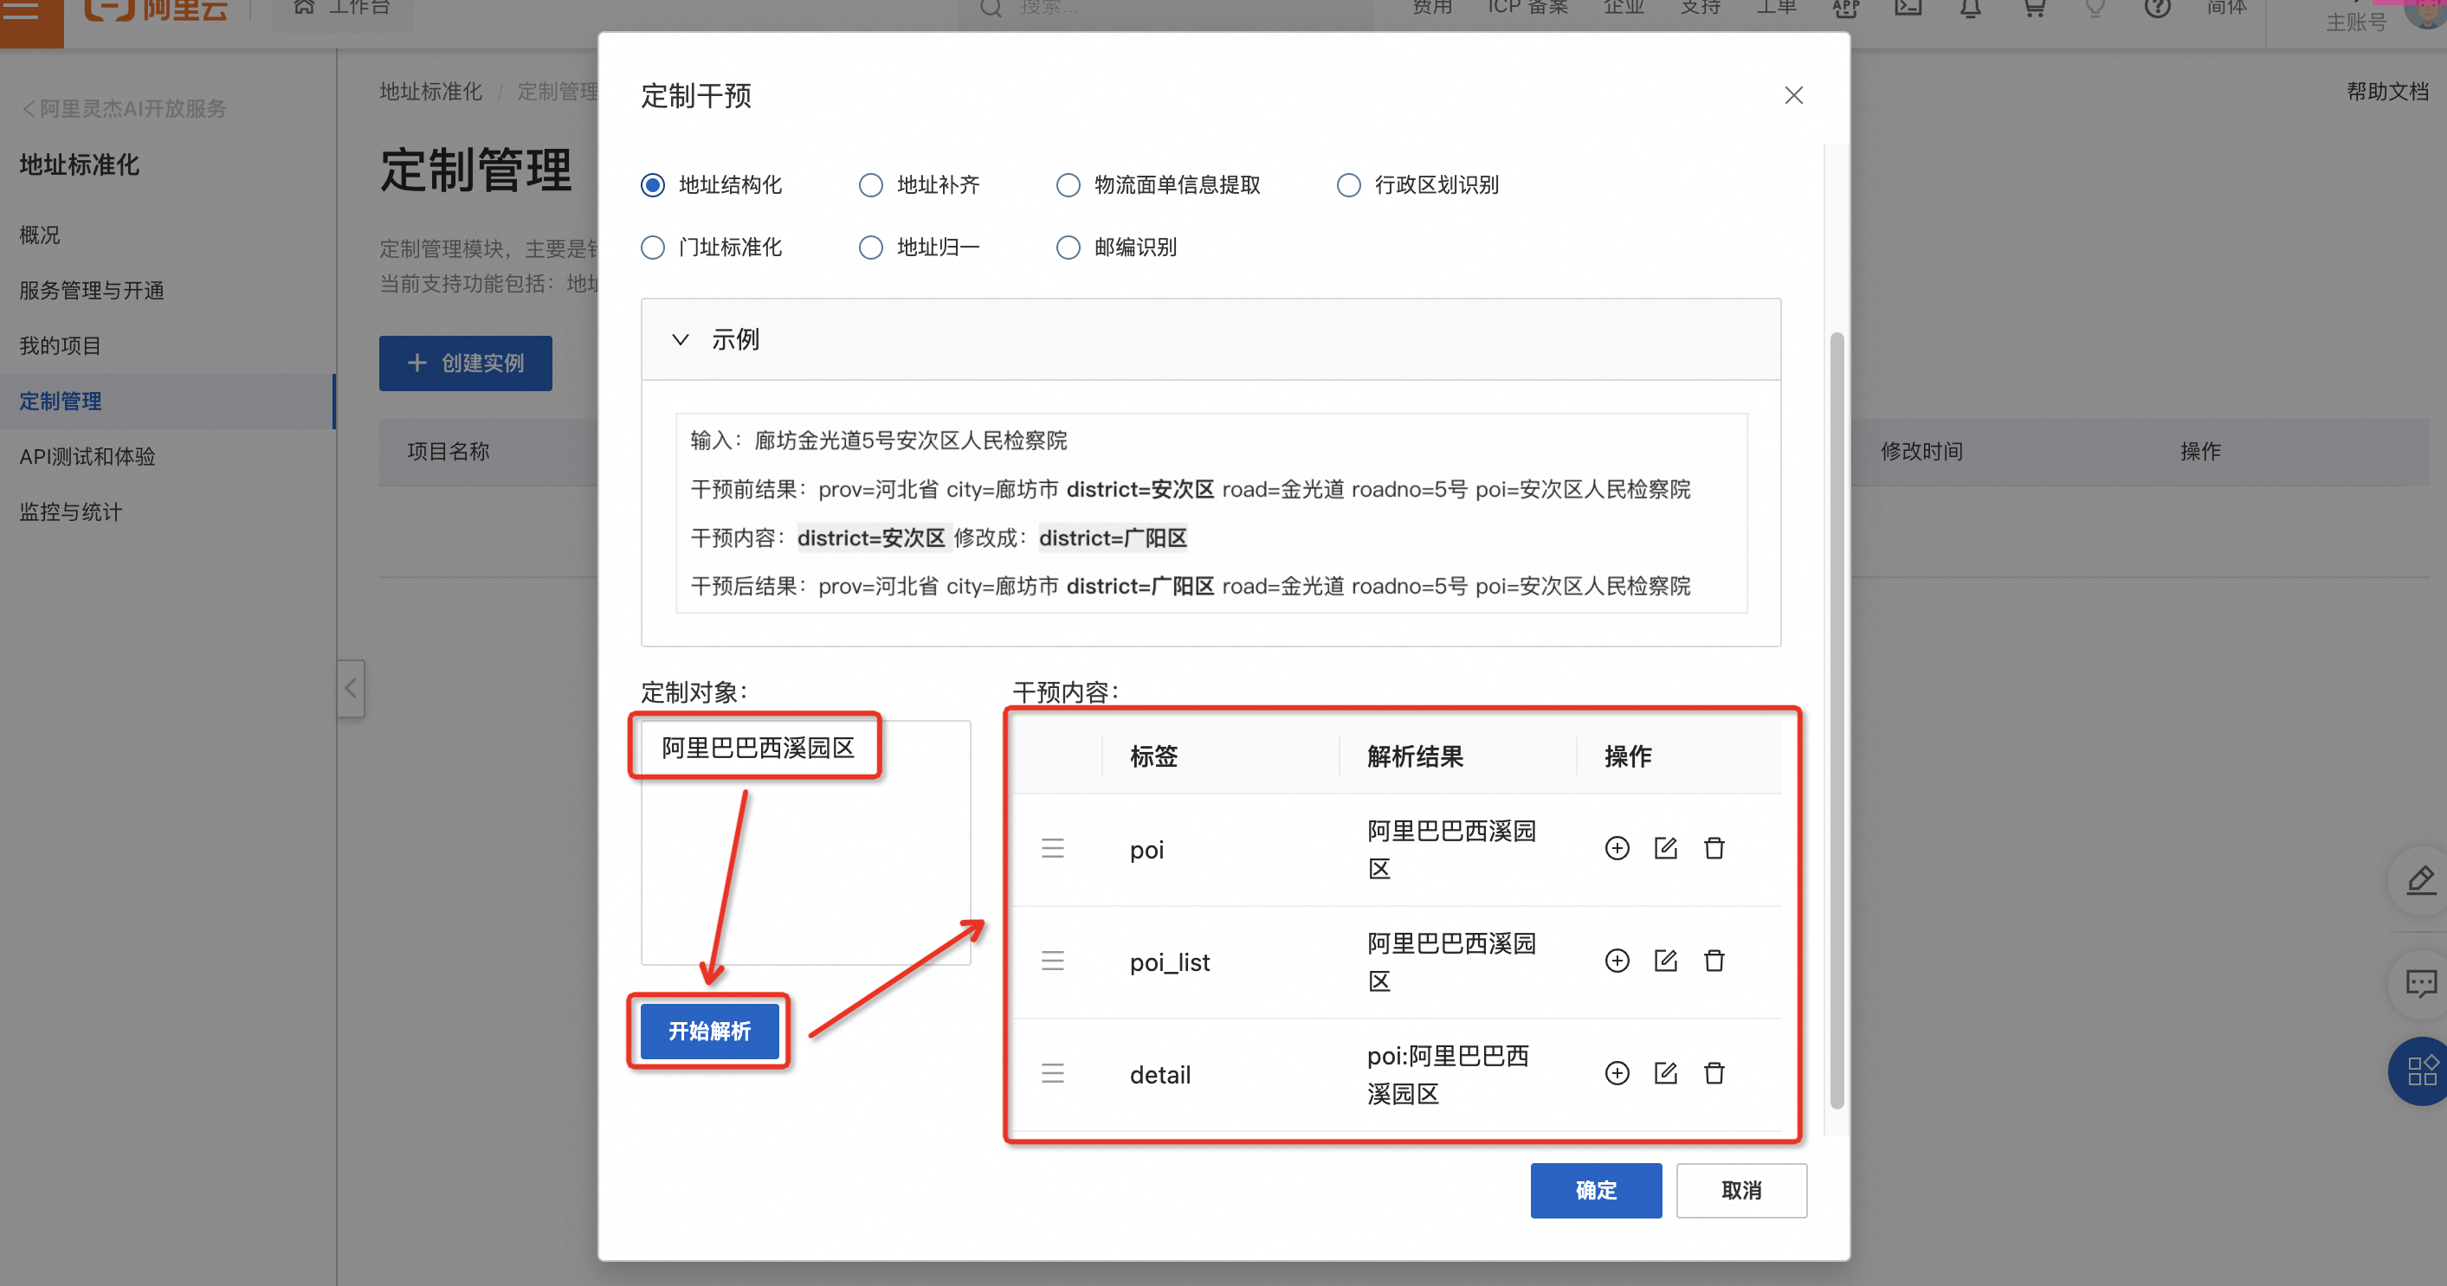Viewport: 2447px width, 1286px height.
Task: Click the 开始解析 button
Action: [x=709, y=1031]
